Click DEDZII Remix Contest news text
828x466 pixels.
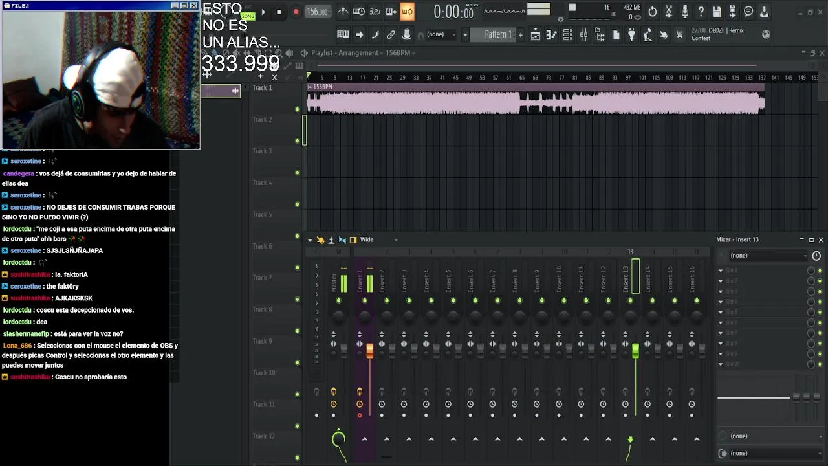click(717, 34)
